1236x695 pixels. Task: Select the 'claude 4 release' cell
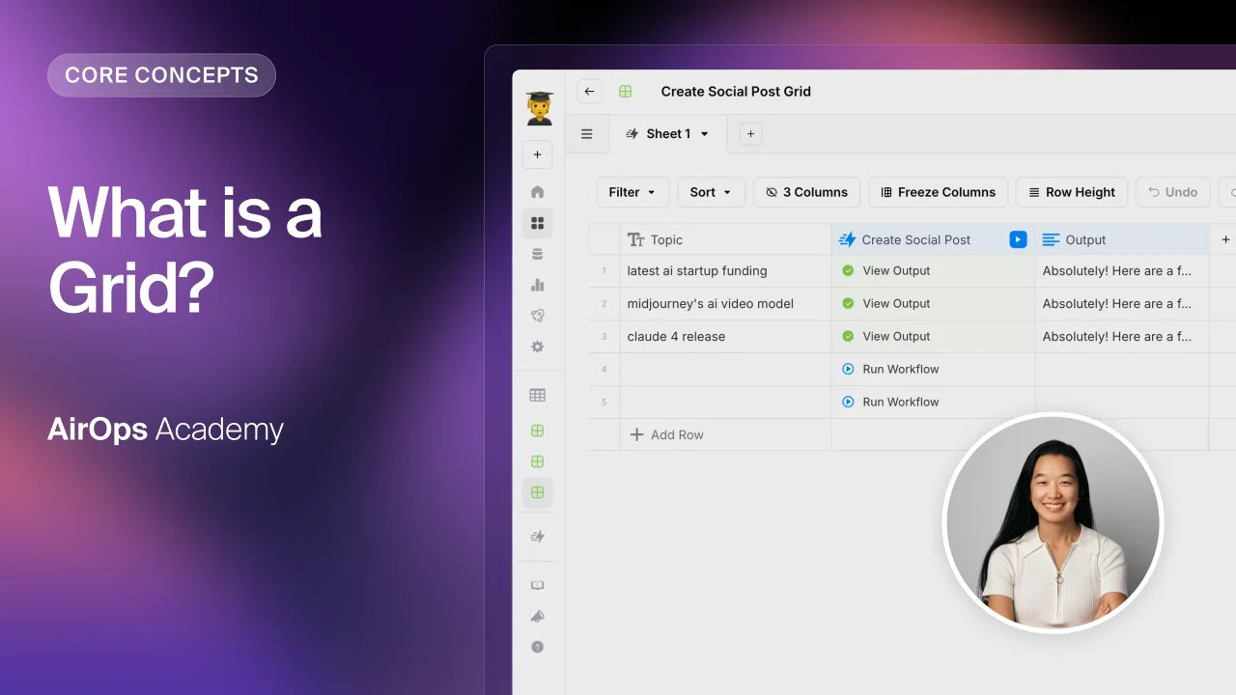[x=725, y=337]
